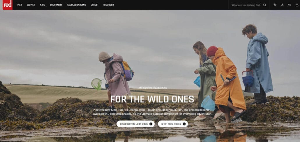
Task: Open the Discover menu
Action: (109, 5)
